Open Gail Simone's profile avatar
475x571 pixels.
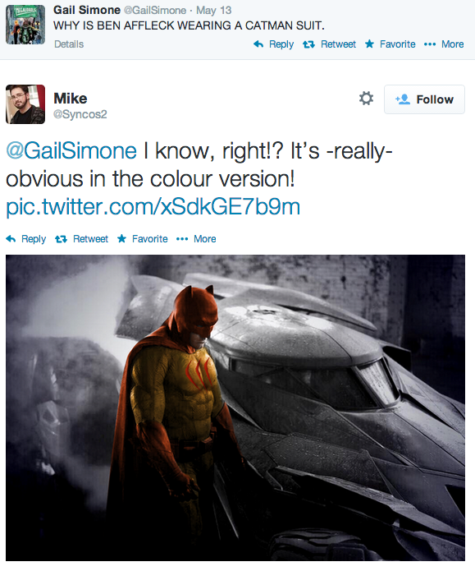tap(25, 25)
